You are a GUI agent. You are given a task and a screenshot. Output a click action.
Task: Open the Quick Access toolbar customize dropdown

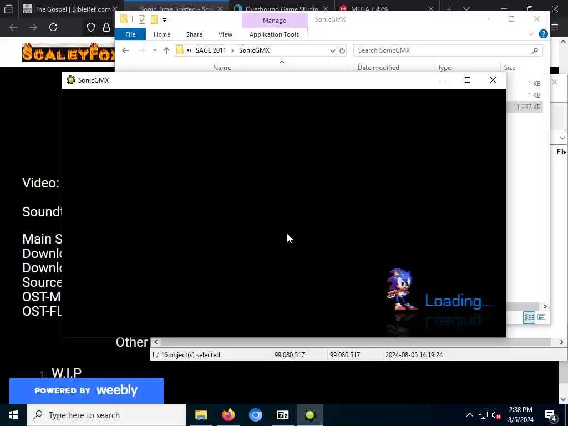pyautogui.click(x=164, y=19)
